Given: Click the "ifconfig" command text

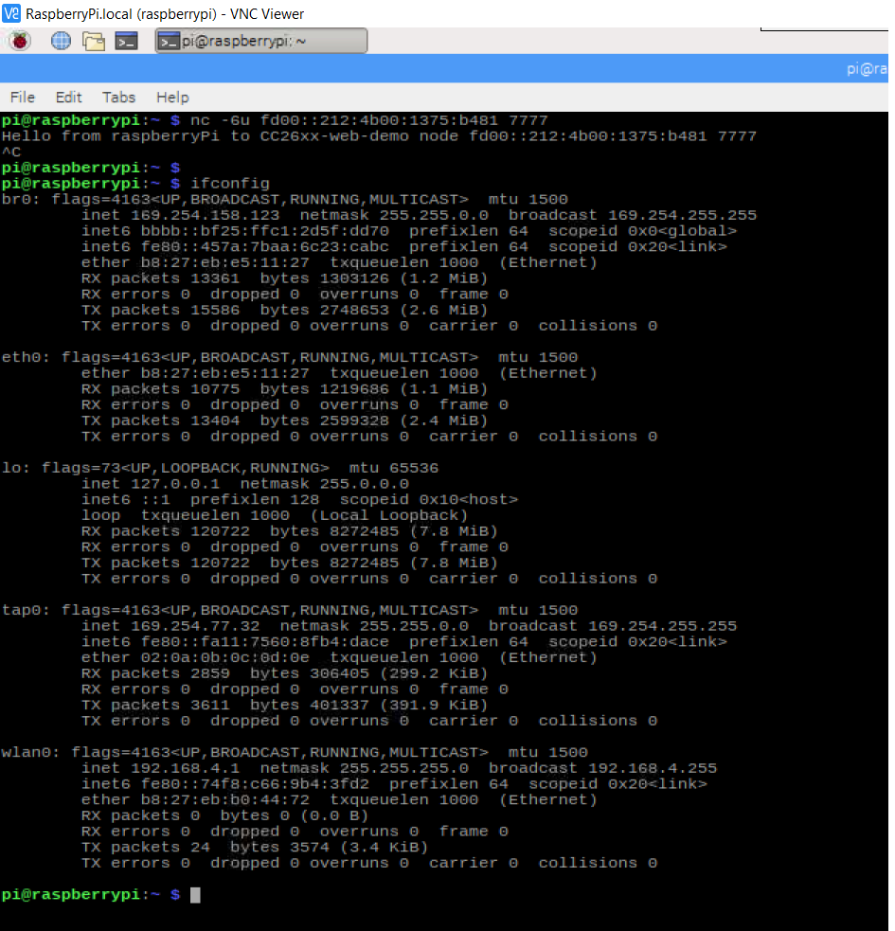Looking at the screenshot, I should tap(230, 184).
